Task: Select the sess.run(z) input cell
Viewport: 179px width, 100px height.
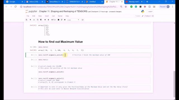Action: [94, 61]
